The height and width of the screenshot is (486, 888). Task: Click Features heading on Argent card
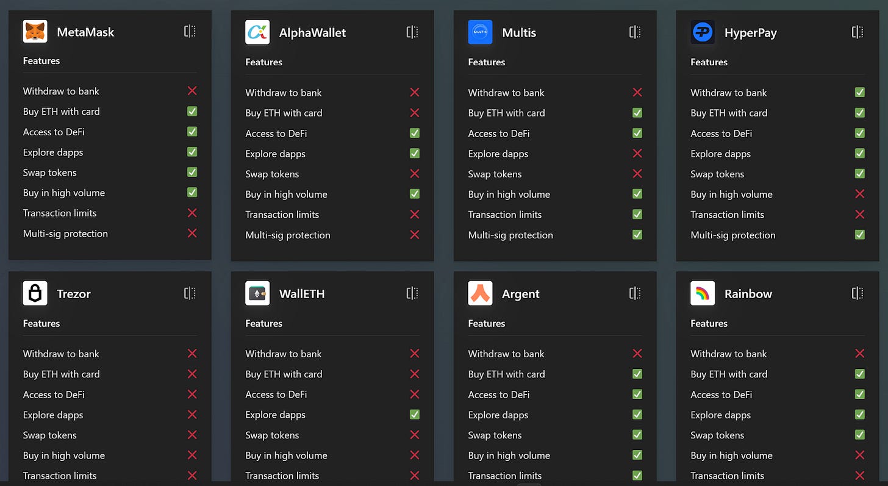[486, 323]
